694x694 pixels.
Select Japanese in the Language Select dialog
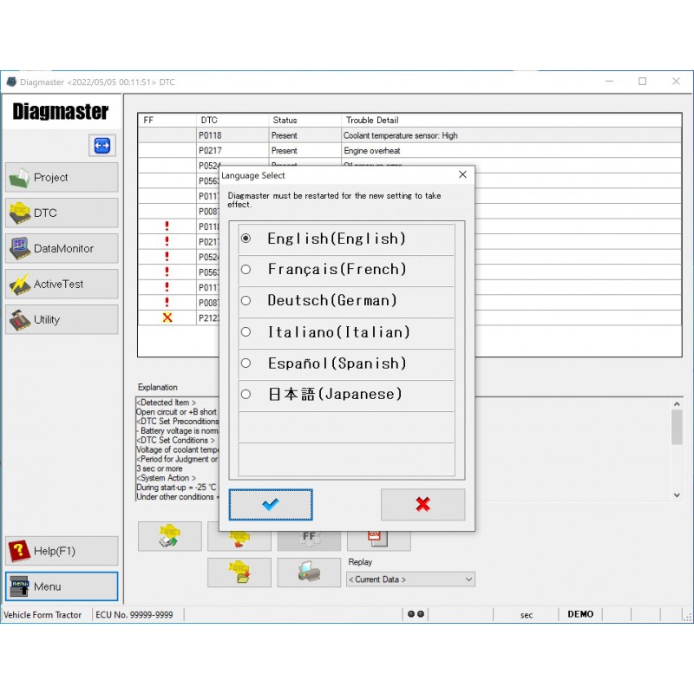pyautogui.click(x=246, y=394)
